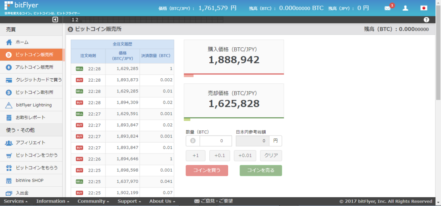Click the bitcoin icon beside the page title

70,29
